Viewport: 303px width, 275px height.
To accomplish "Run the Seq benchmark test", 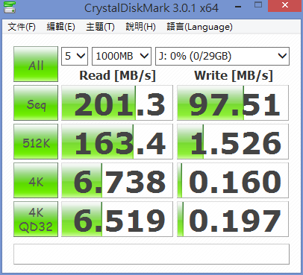I will [x=36, y=103].
